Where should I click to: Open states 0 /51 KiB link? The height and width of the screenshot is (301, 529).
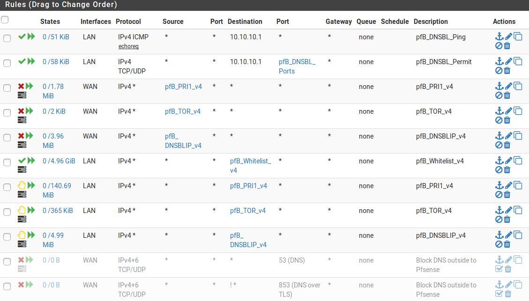tap(56, 37)
